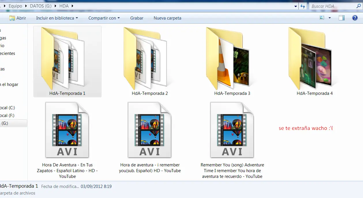This screenshot has height=198, width=363.
Task: Select the (C:) local drive in sidebar
Action: 7,108
